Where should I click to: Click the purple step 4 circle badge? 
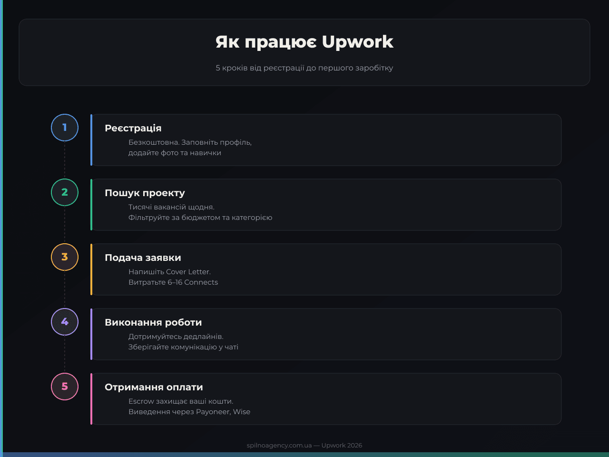[65, 322]
